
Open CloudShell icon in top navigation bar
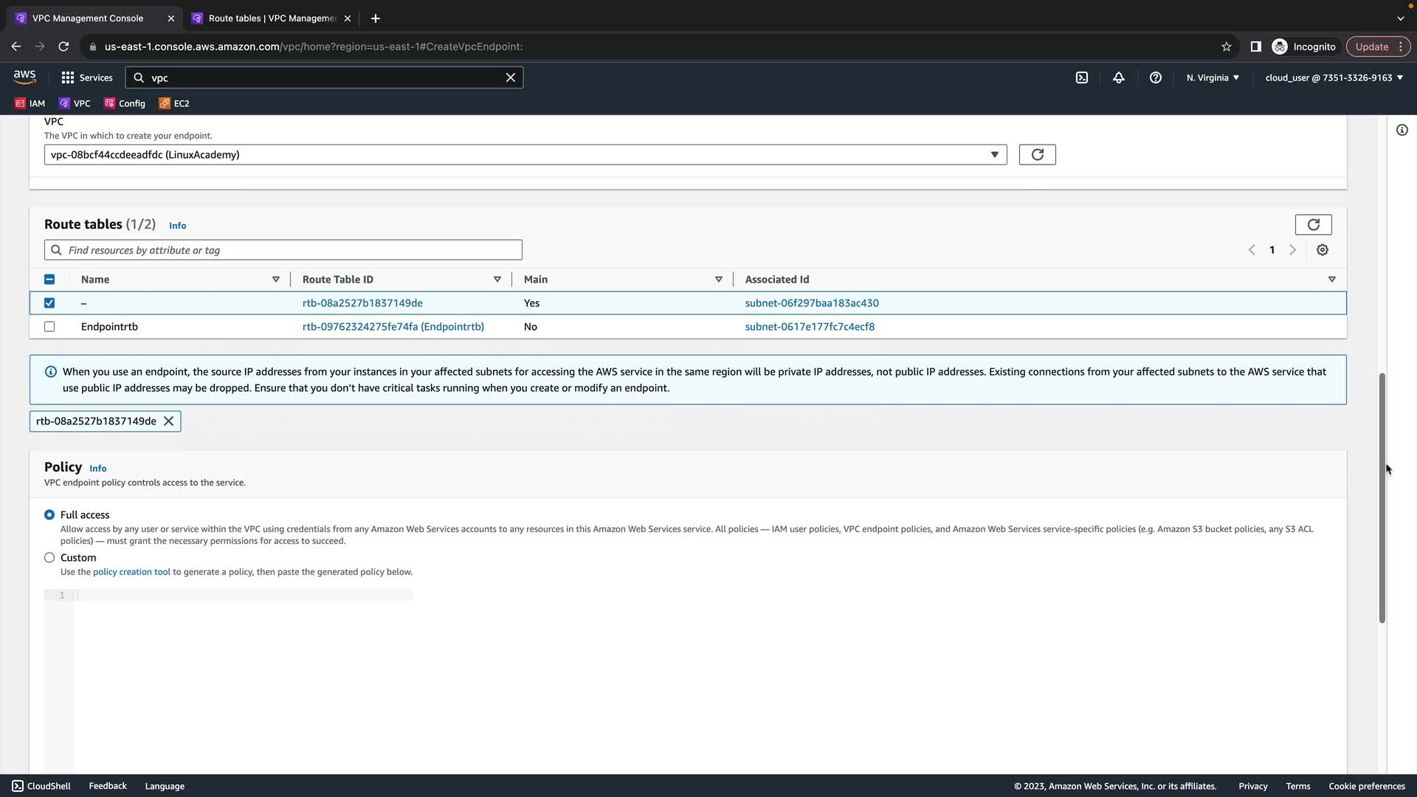[x=1081, y=77]
